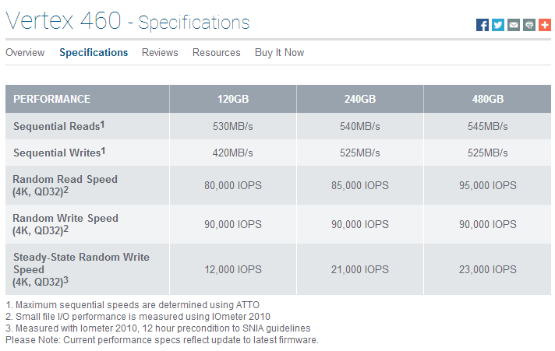555x351 pixels.
Task: Click the Buy It Now link
Action: 279,53
